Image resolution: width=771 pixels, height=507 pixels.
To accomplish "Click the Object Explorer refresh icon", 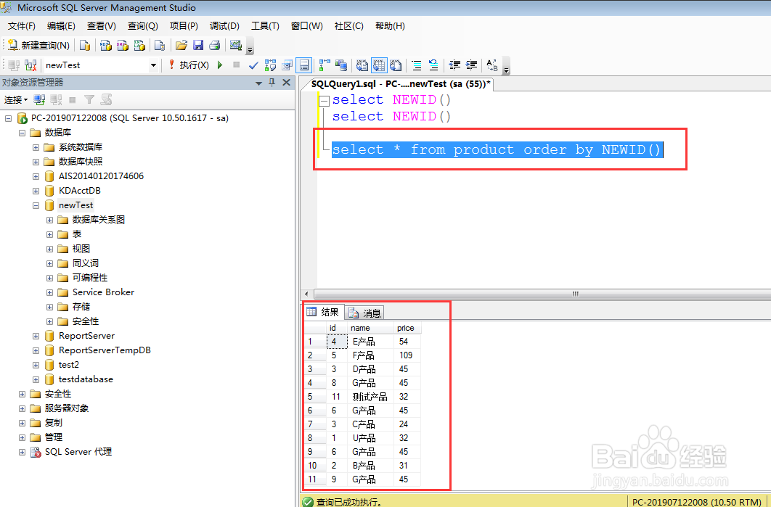I will (106, 99).
